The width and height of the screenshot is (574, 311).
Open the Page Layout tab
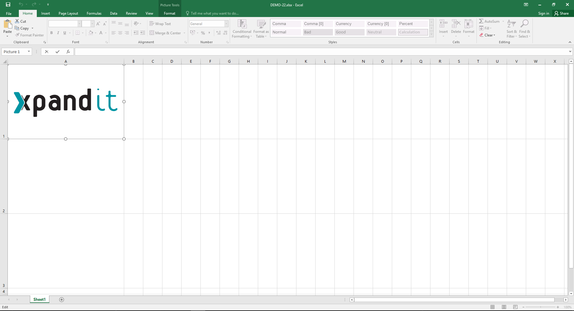tap(68, 13)
